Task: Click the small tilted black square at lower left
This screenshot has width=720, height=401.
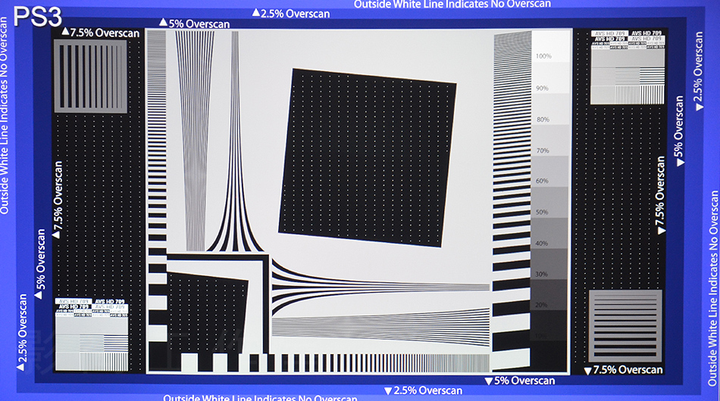Action: coord(205,312)
